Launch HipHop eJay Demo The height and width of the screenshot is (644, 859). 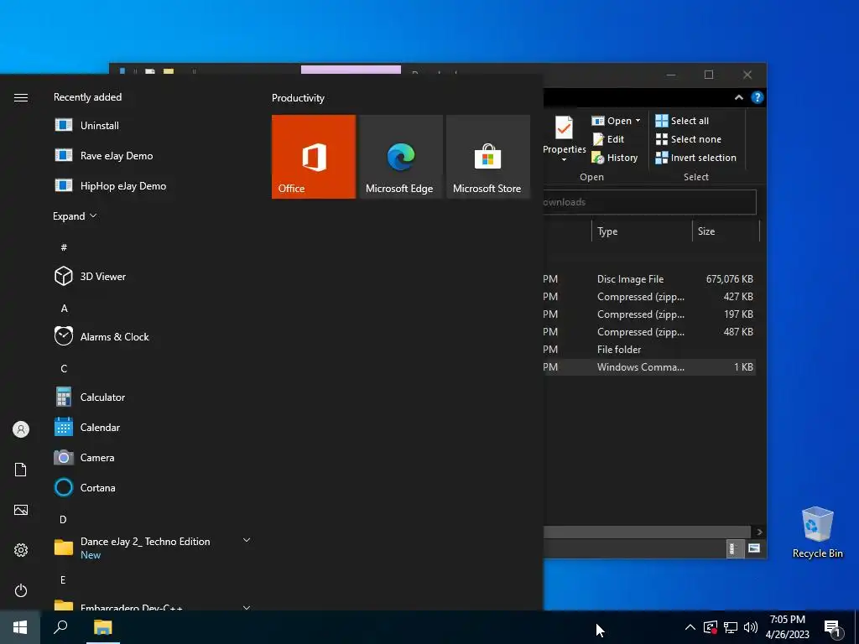coord(153,185)
